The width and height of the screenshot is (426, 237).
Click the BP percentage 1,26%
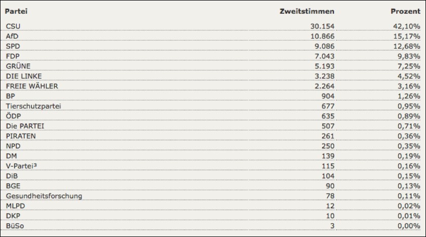tap(407, 96)
